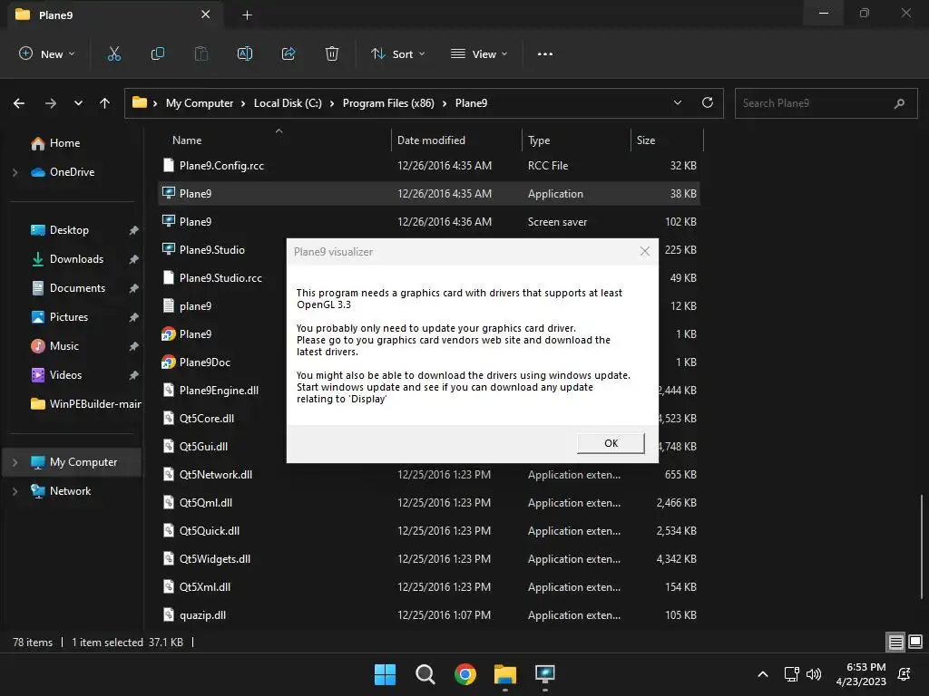929x696 pixels.
Task: Click the search magnifier in Search Plane9
Action: tap(899, 103)
